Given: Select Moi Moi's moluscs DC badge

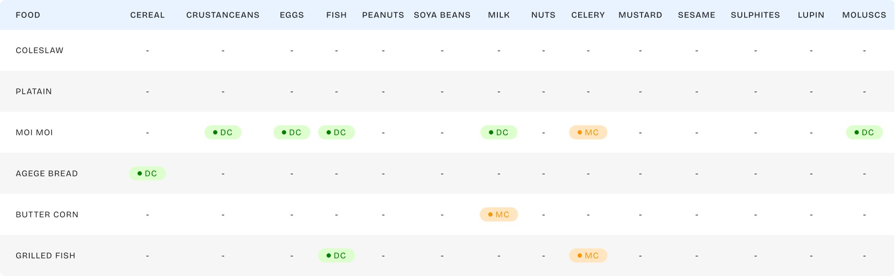Looking at the screenshot, I should pos(864,133).
